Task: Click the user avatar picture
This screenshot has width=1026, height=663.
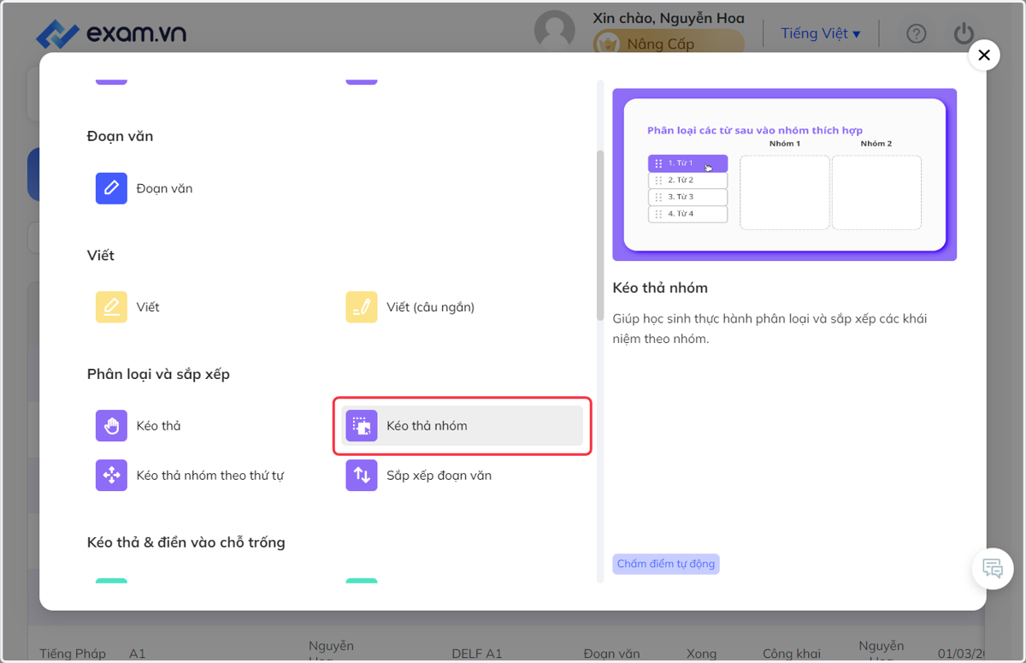Action: point(554,32)
